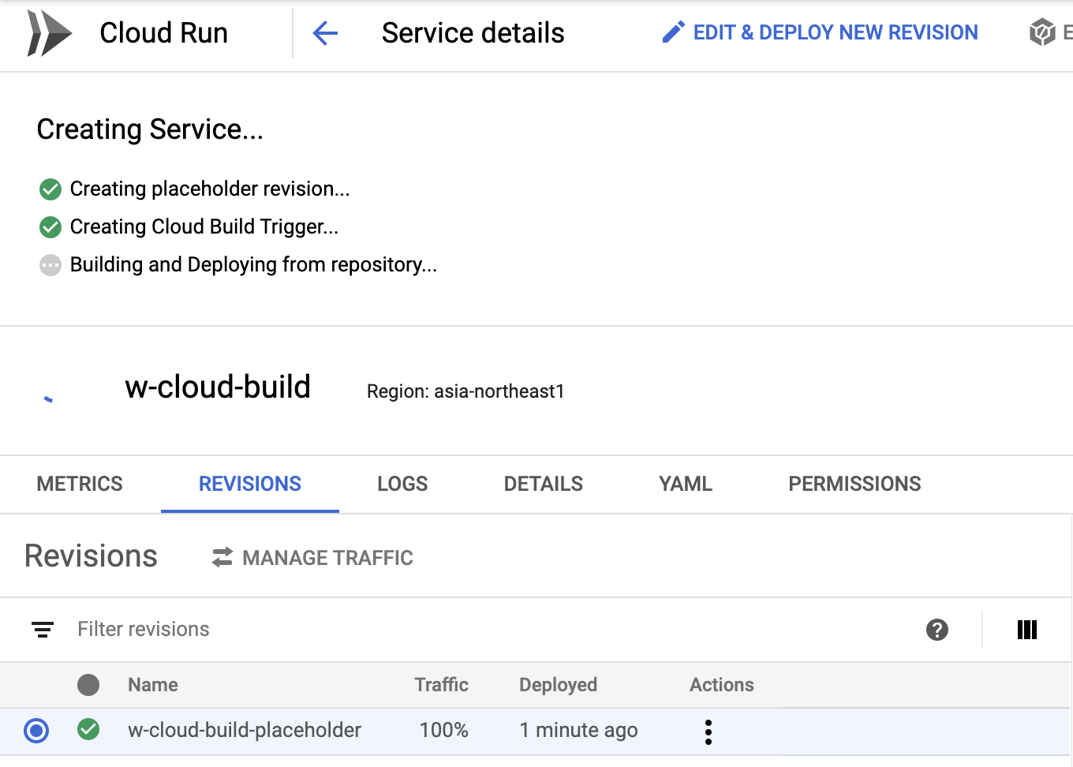This screenshot has height=767, width=1073.
Task: Select the w-cloud-build-placeholder radio button
Action: coord(36,731)
